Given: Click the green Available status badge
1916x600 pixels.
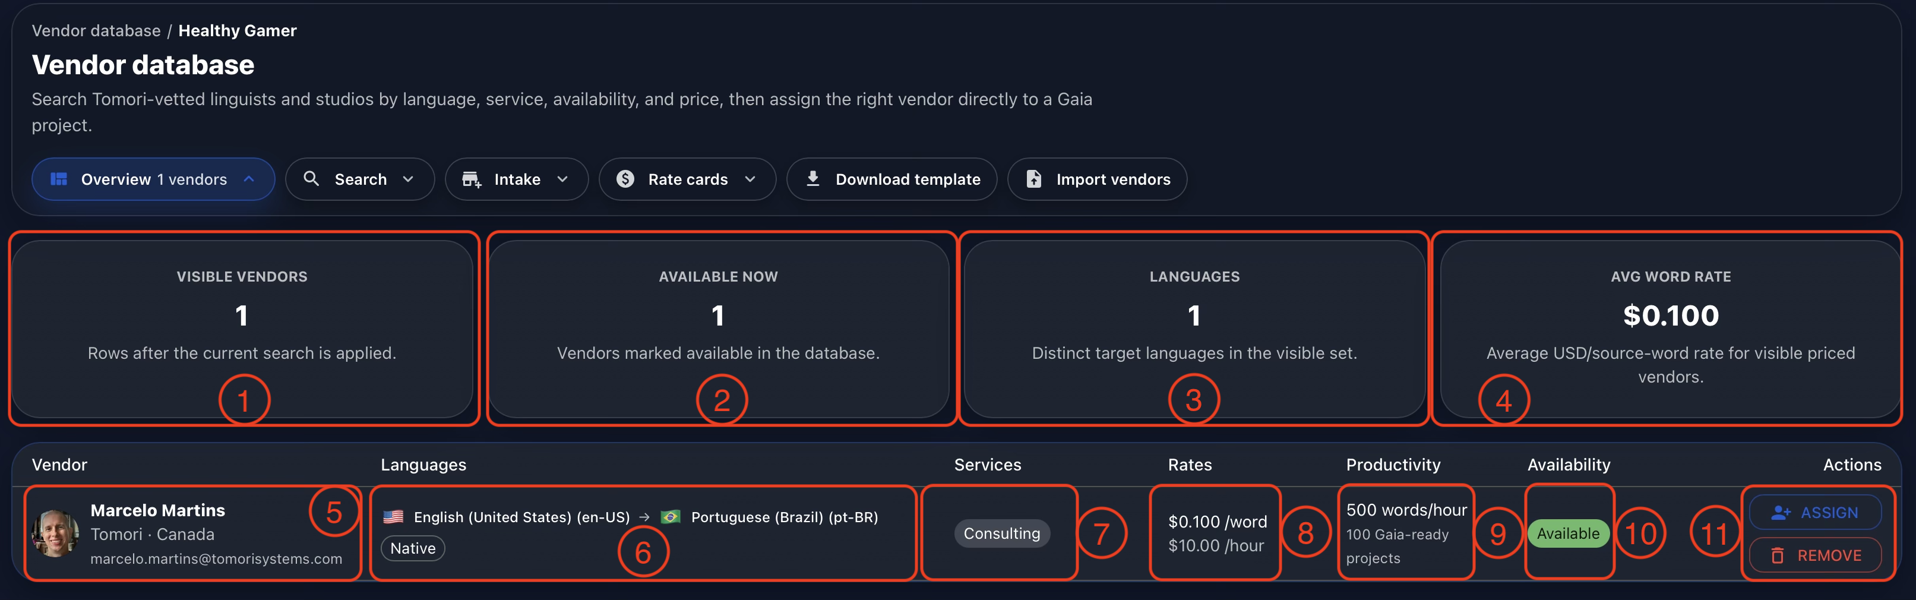Looking at the screenshot, I should pos(1568,533).
